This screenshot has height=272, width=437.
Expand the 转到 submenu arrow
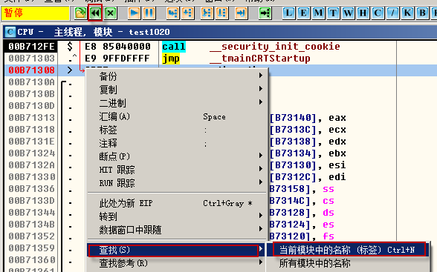pos(261,216)
